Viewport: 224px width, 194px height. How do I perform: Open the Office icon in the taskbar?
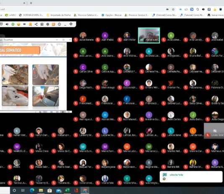tap(76, 190)
